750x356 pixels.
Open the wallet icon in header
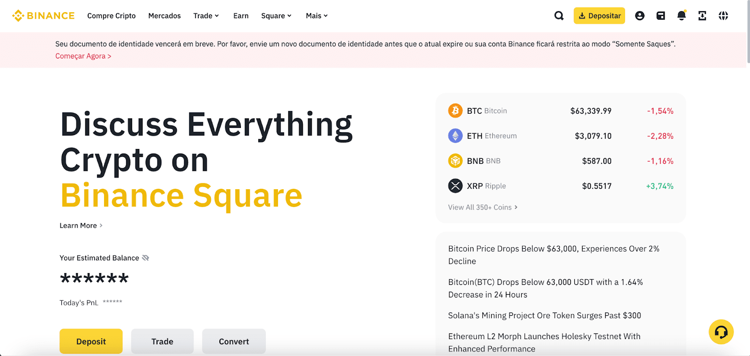tap(660, 15)
